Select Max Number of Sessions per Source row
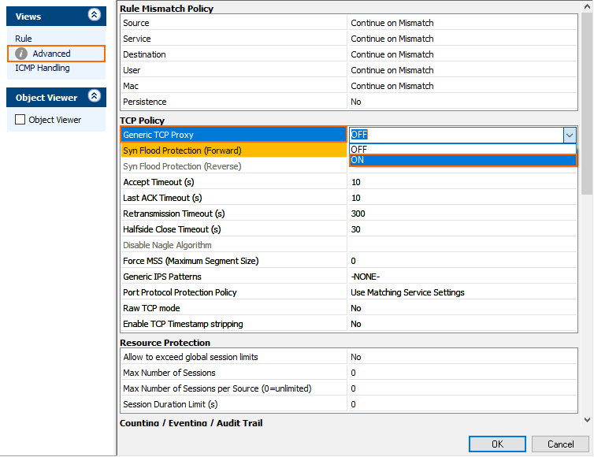Viewport: 594px width, 457px height. (x=234, y=388)
